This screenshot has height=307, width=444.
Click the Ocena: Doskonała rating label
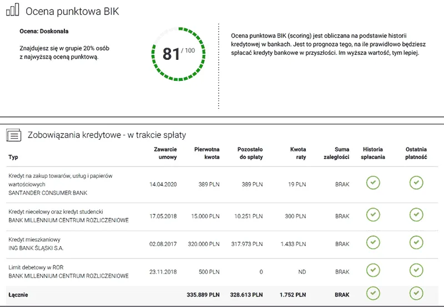coord(44,31)
